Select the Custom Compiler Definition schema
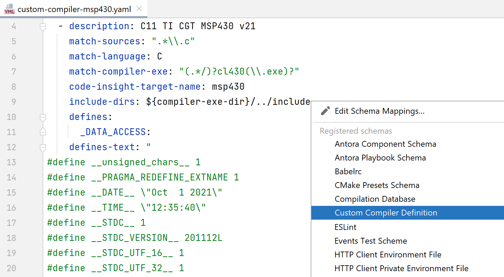504x277 pixels. 386,213
